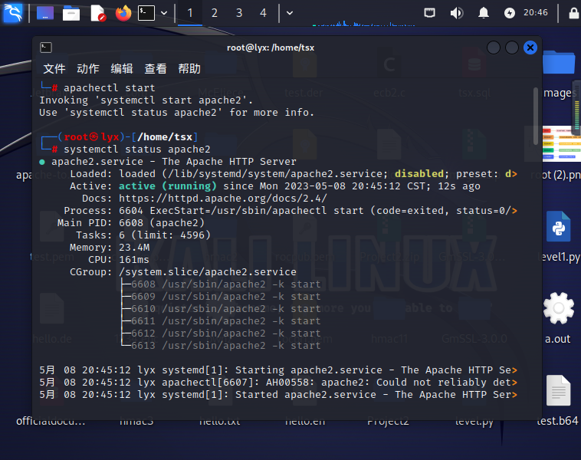This screenshot has width=581, height=460.
Task: Open the file manager from panel
Action: coord(71,13)
